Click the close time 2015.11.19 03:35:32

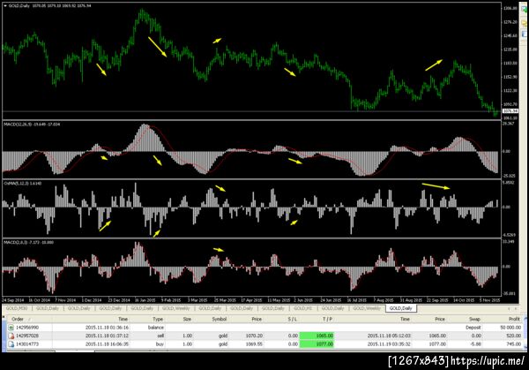click(389, 344)
